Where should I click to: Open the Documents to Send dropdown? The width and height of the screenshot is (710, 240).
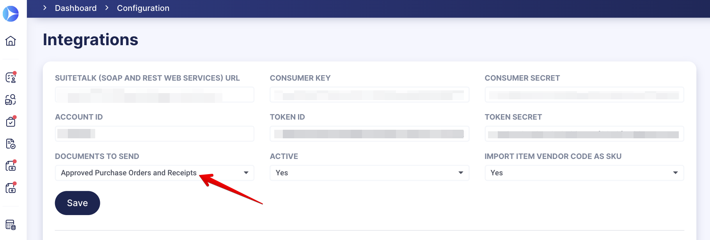click(x=154, y=173)
